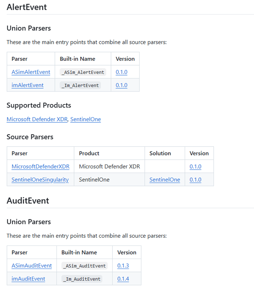Viewport: 254px width, 292px height.
Task: Click the _Im_AuditEvent built-in name code
Action: [x=81, y=279]
